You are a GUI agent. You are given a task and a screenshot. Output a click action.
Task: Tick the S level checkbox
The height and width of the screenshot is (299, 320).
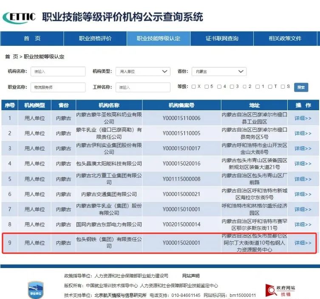(x=283, y=87)
